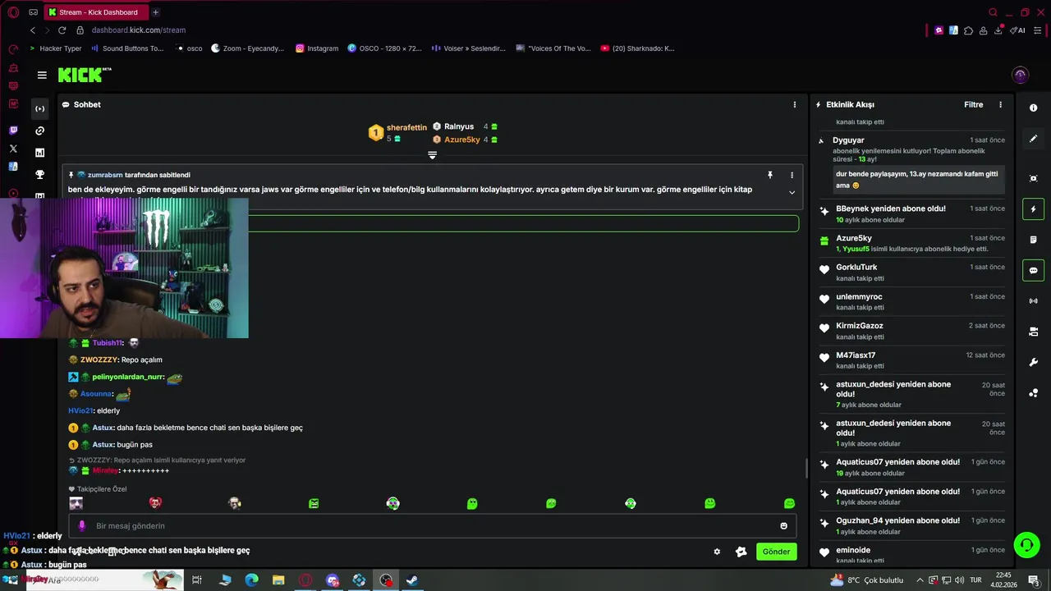The width and height of the screenshot is (1051, 591).
Task: Click the info icon in right toolbar
Action: [x=1033, y=108]
